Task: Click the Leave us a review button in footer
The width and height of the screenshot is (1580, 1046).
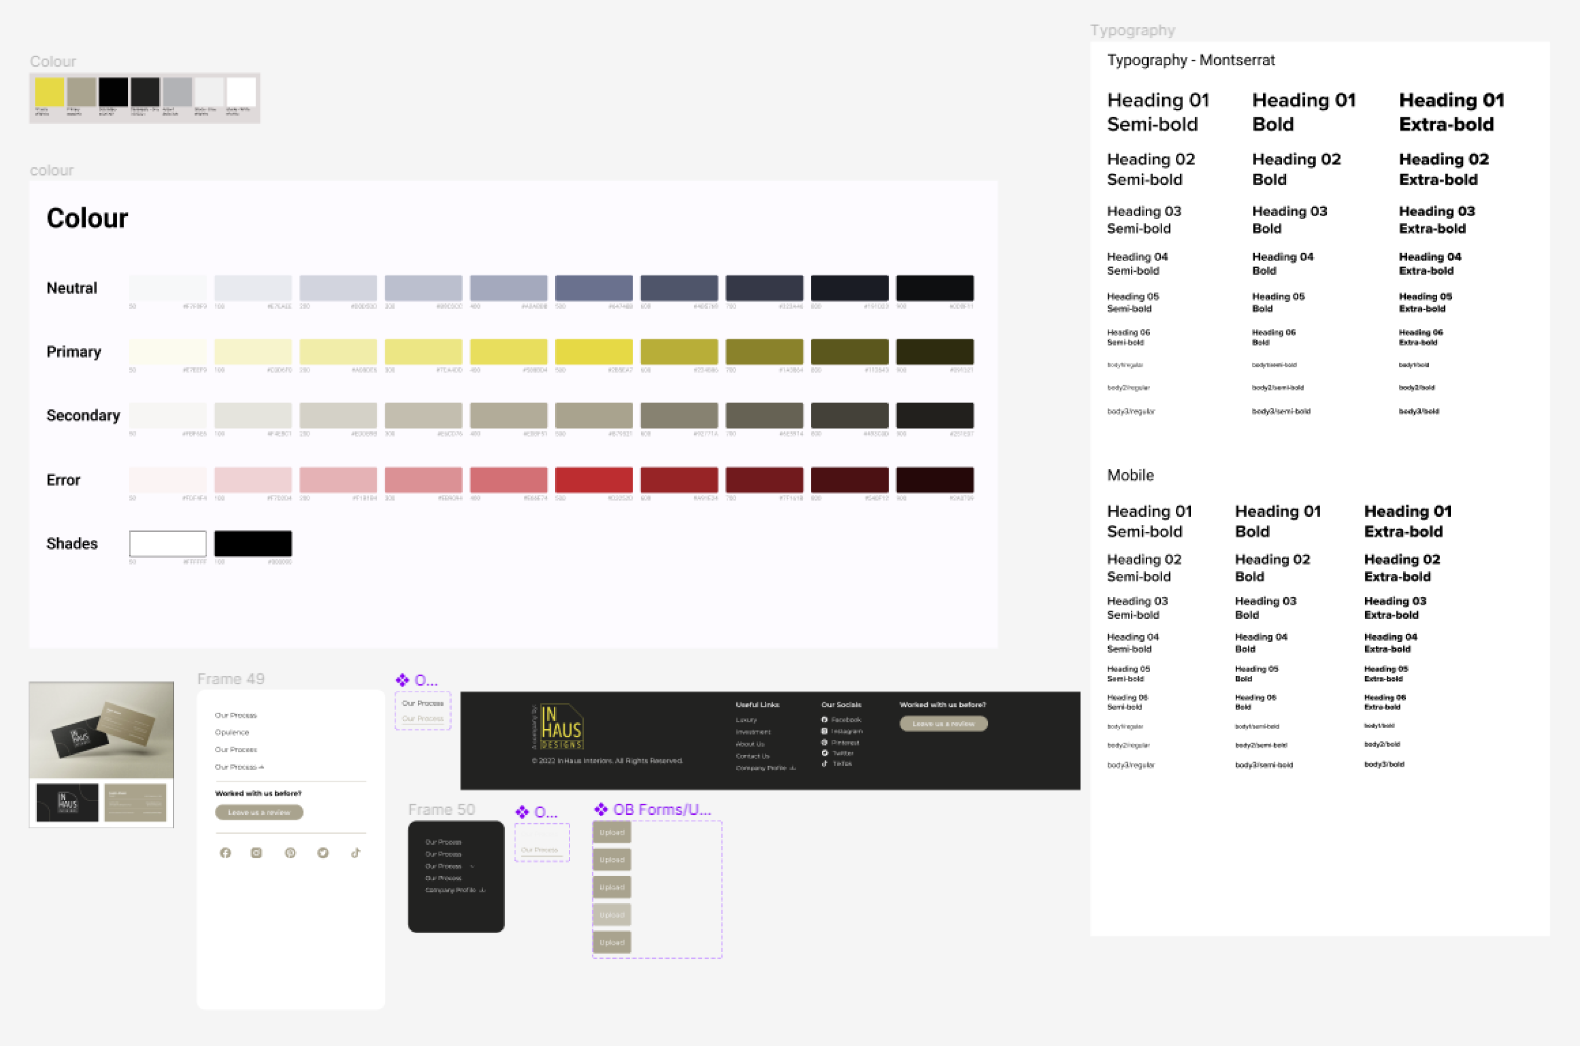Action: [x=943, y=724]
